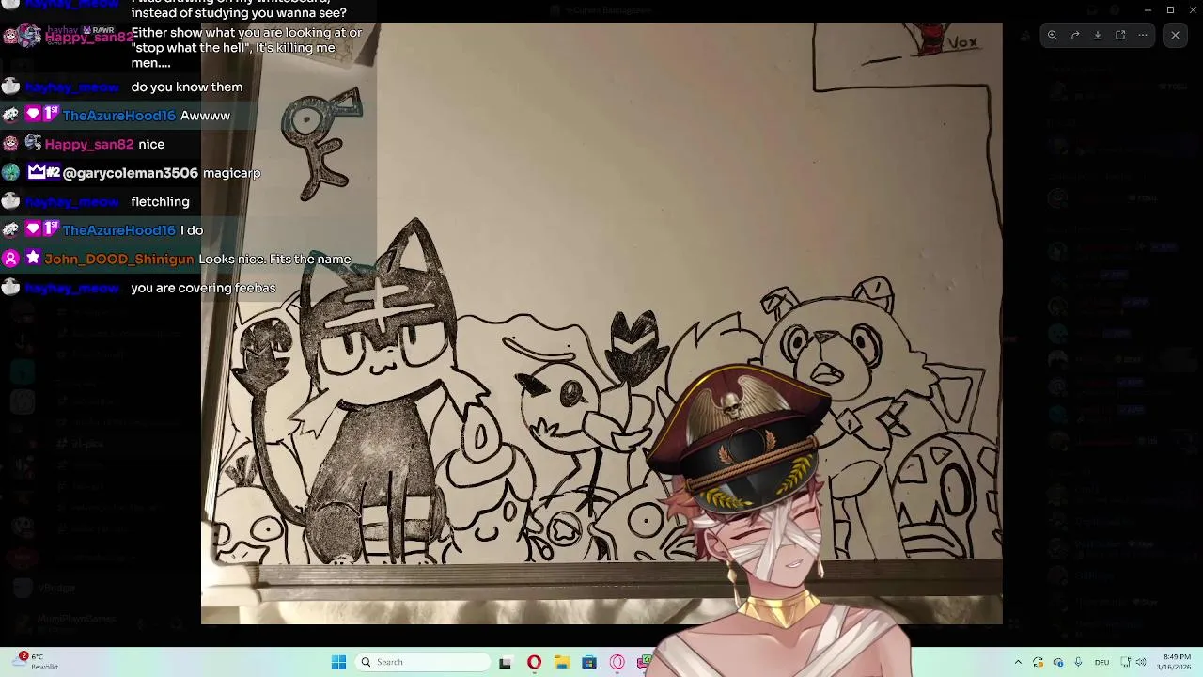Open image in browser via external-link icon

pyautogui.click(x=1120, y=36)
